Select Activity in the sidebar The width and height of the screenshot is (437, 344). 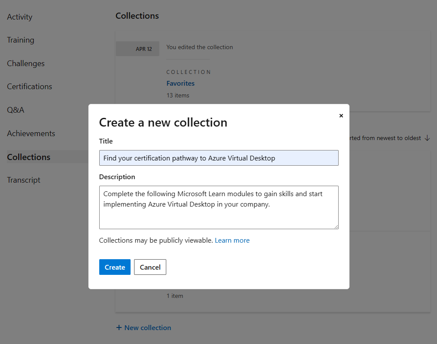(x=20, y=17)
